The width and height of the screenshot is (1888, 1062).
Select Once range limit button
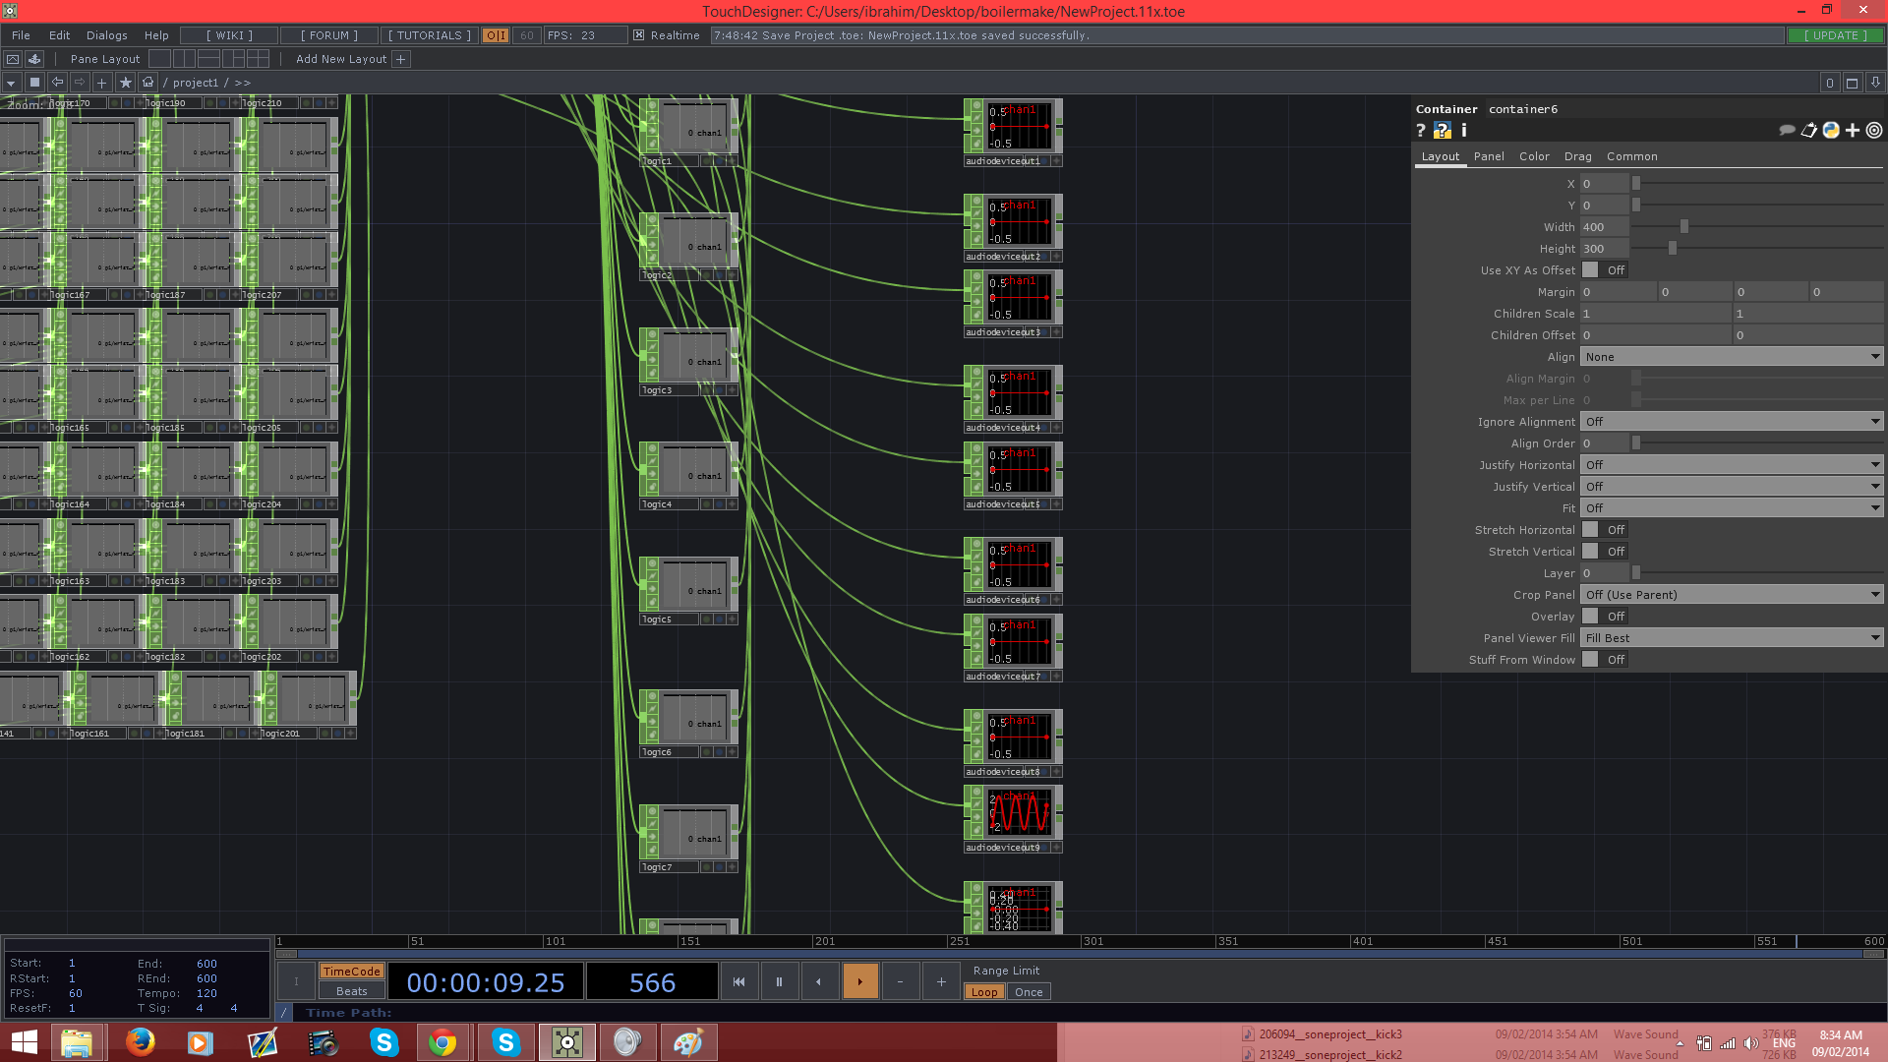pyautogui.click(x=1029, y=992)
